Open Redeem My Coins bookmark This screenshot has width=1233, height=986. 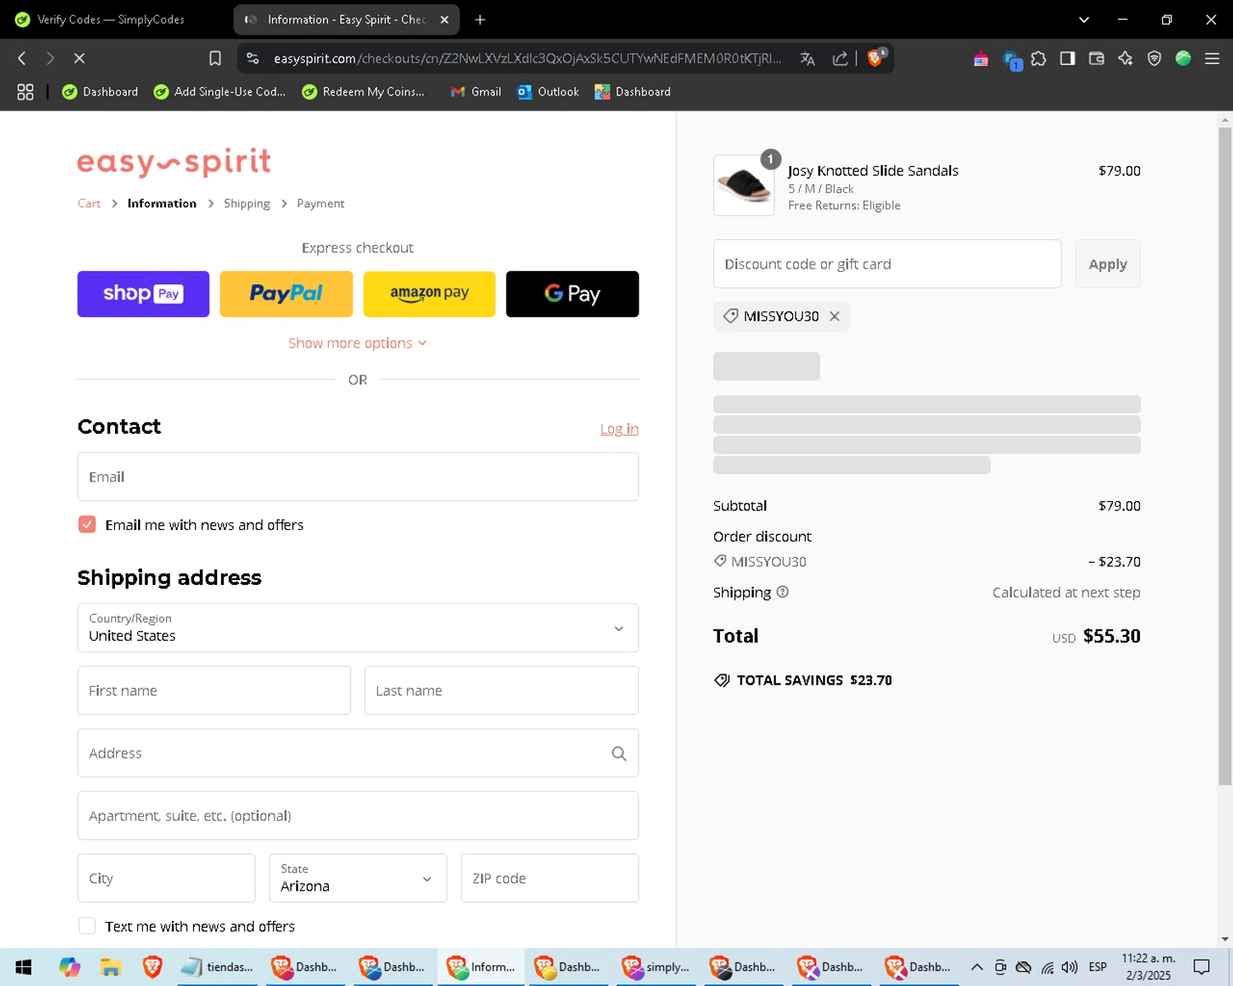363,92
